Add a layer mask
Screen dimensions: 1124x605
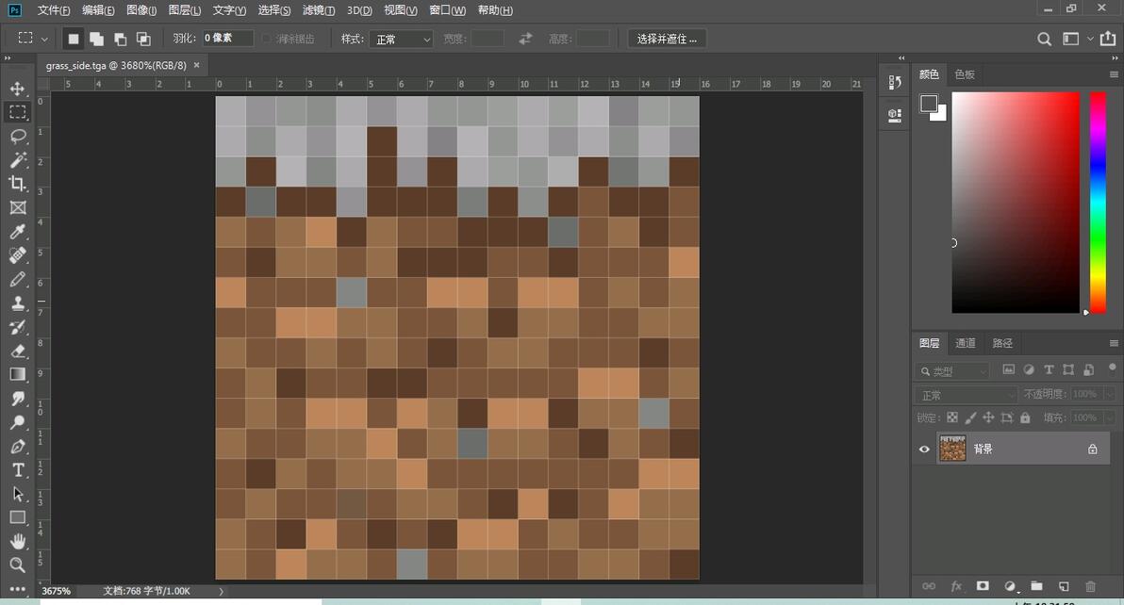click(x=983, y=586)
